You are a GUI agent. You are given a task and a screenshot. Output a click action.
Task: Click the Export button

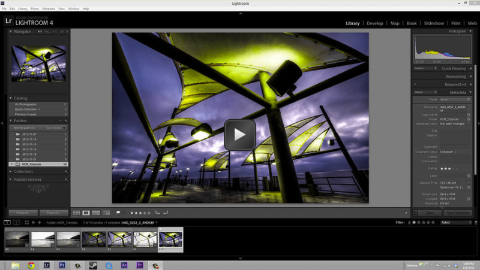click(x=54, y=213)
